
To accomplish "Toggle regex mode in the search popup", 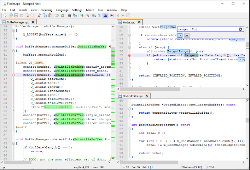I will [180, 35].
